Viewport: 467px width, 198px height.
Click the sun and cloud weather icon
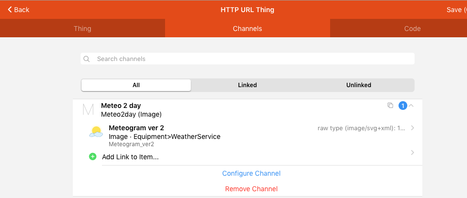click(x=96, y=132)
